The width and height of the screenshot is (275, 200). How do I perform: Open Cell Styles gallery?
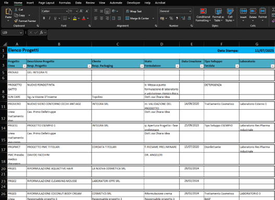tap(230, 15)
